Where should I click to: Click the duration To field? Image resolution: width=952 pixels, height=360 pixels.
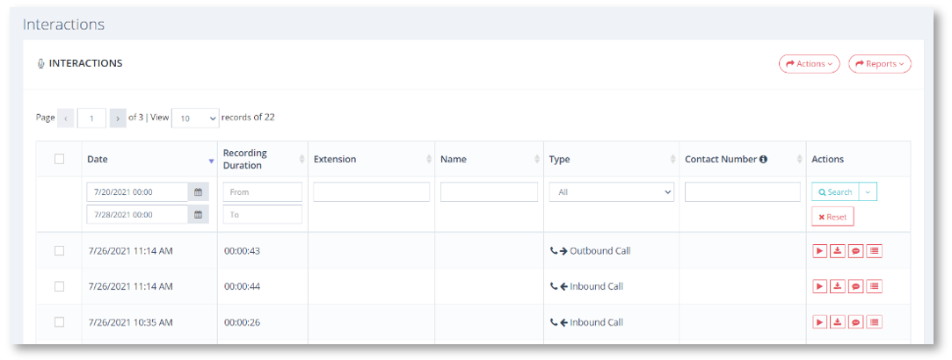(262, 214)
